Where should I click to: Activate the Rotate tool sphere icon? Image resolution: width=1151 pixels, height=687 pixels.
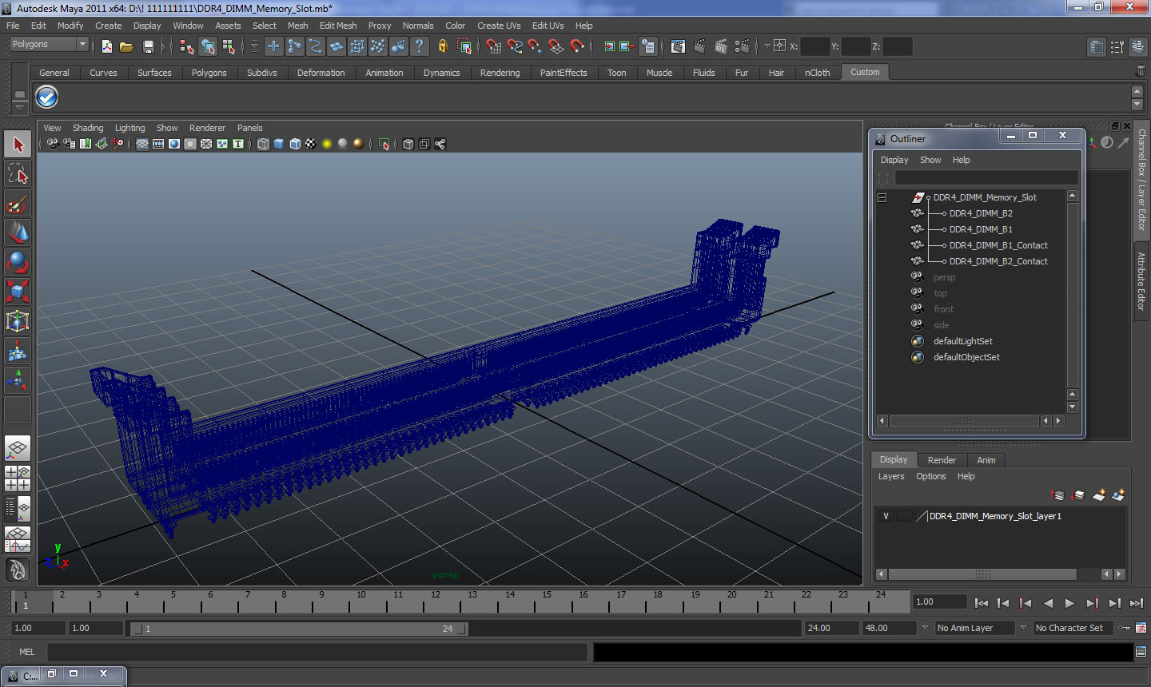pos(18,262)
